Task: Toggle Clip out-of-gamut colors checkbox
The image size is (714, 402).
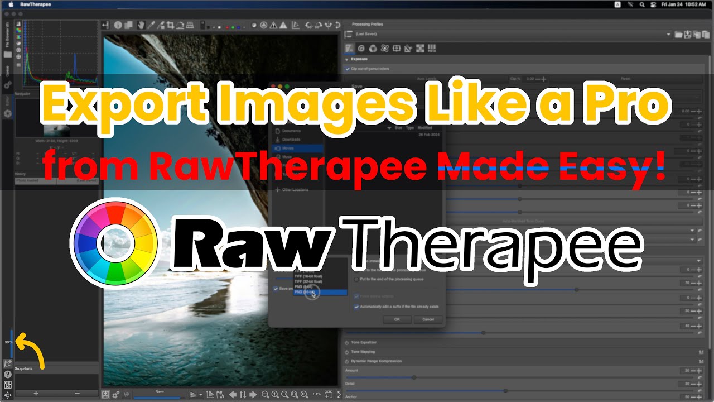Action: tap(348, 69)
